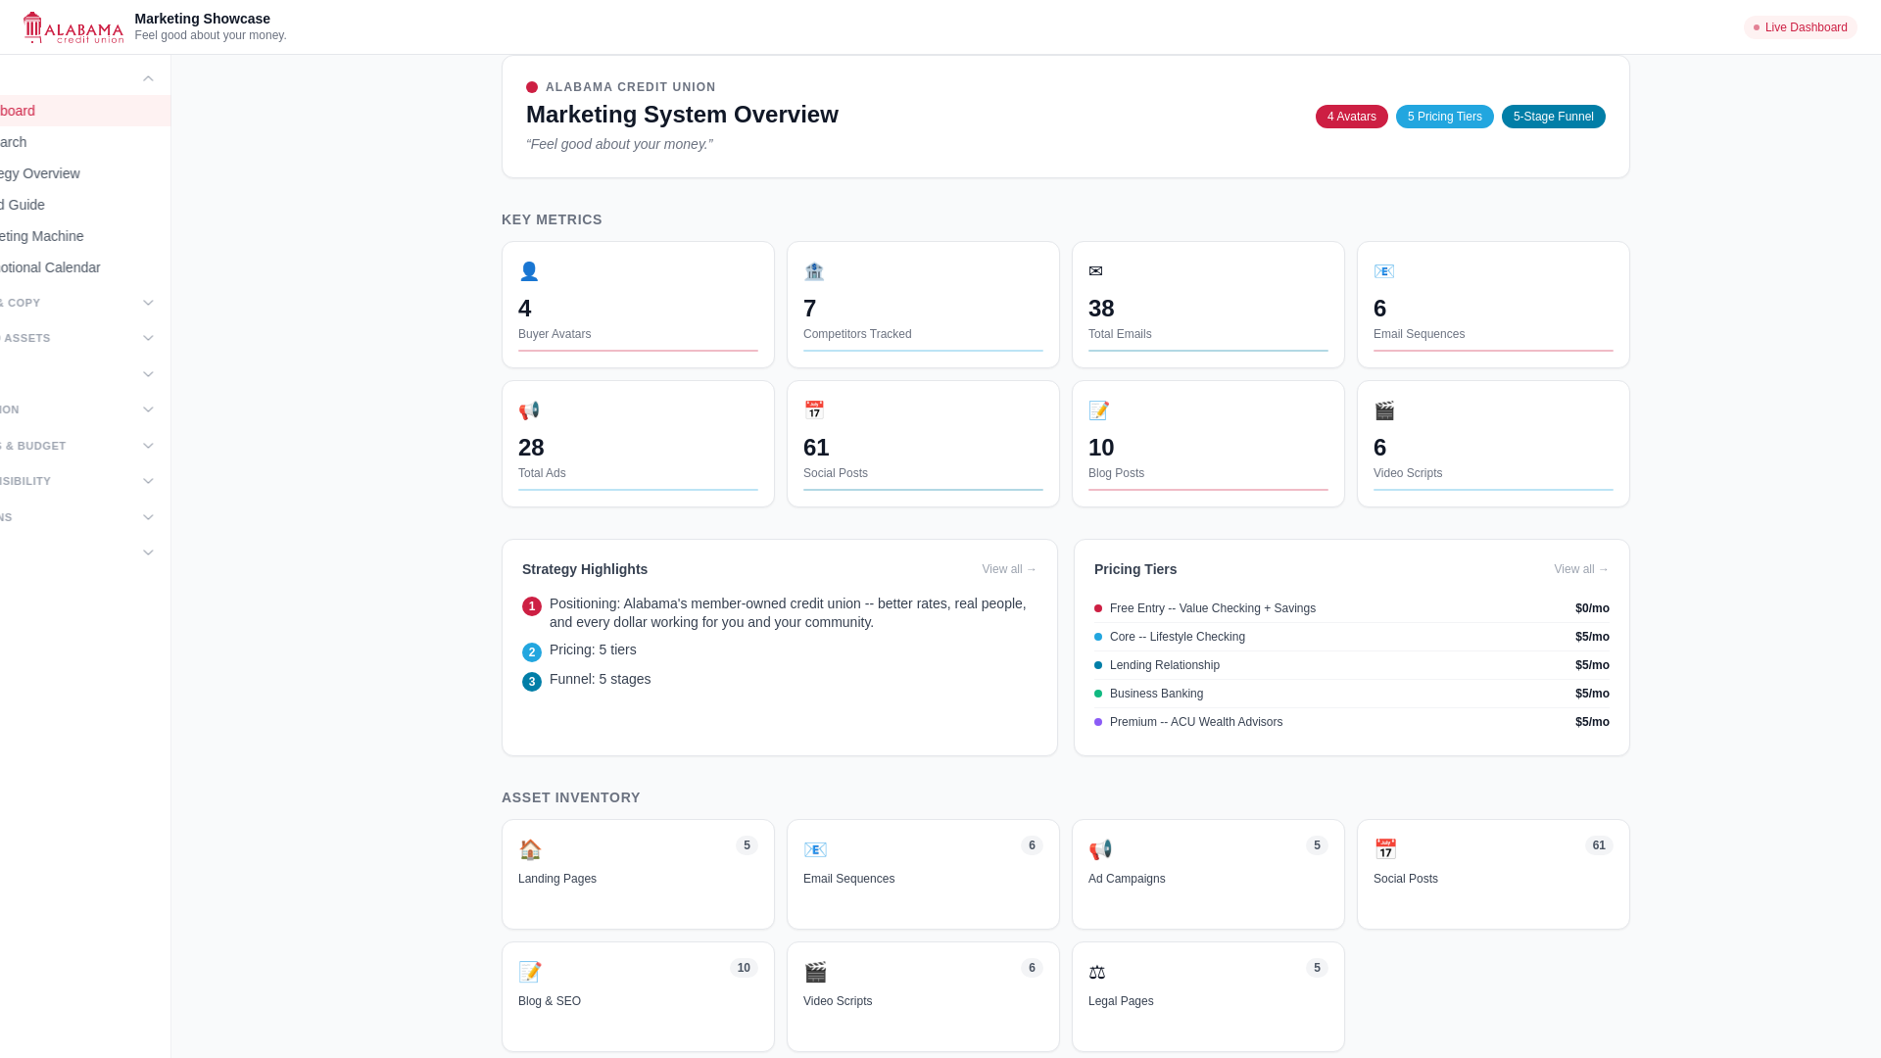Click the Video Scripts clapperboard metric icon
This screenshot has width=1881, height=1058.
pyautogui.click(x=1384, y=410)
